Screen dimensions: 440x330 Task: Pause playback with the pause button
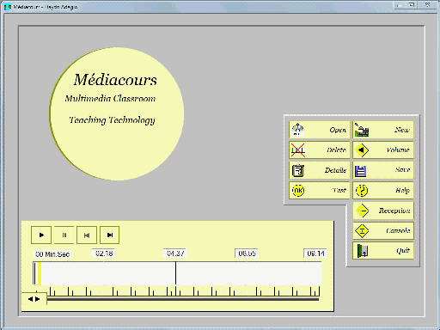coord(64,235)
